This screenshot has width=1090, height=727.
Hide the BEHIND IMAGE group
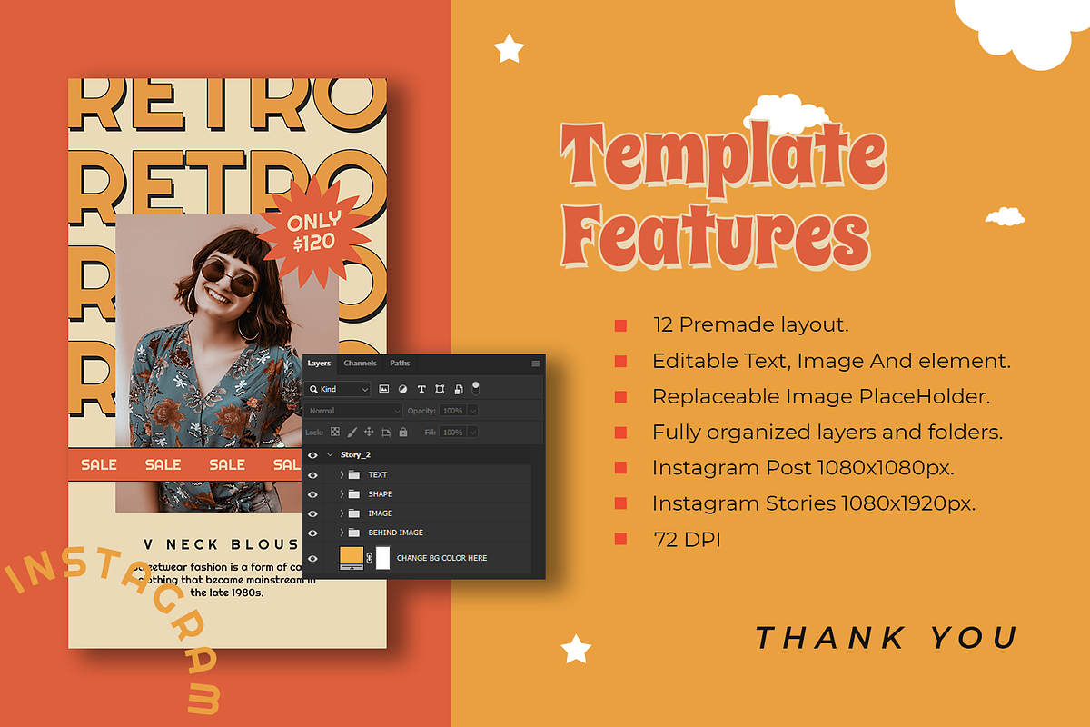point(312,533)
